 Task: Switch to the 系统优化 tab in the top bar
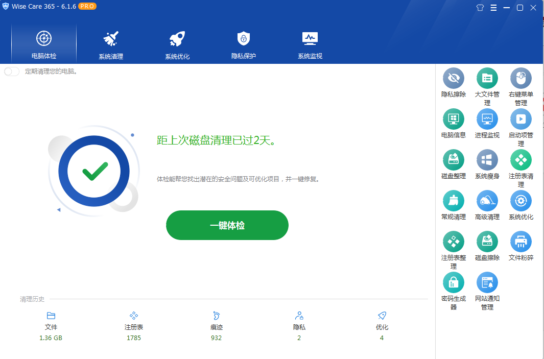177,44
